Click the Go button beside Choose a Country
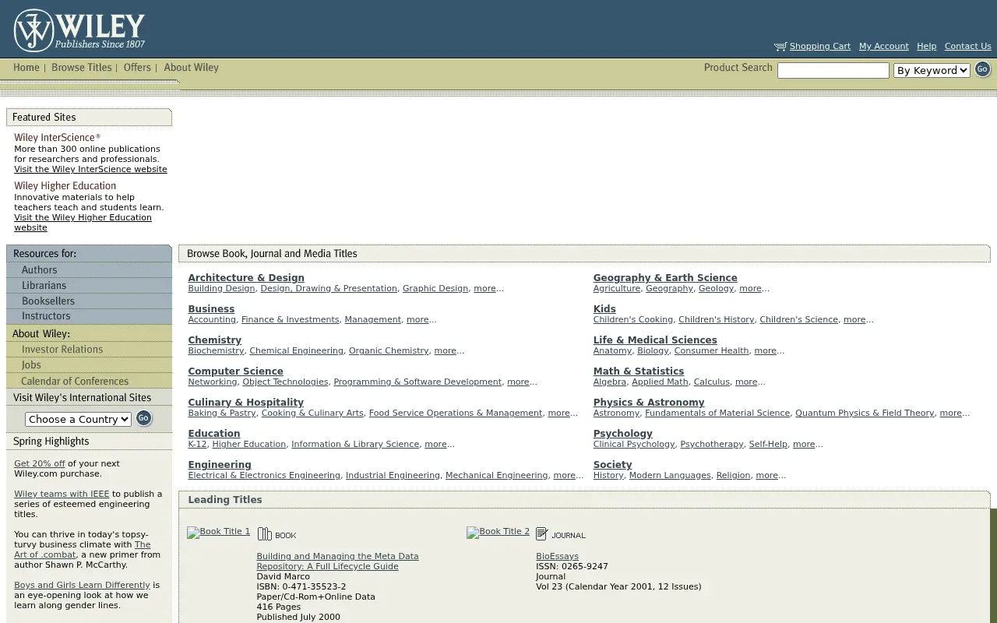The width and height of the screenshot is (997, 623). point(144,418)
